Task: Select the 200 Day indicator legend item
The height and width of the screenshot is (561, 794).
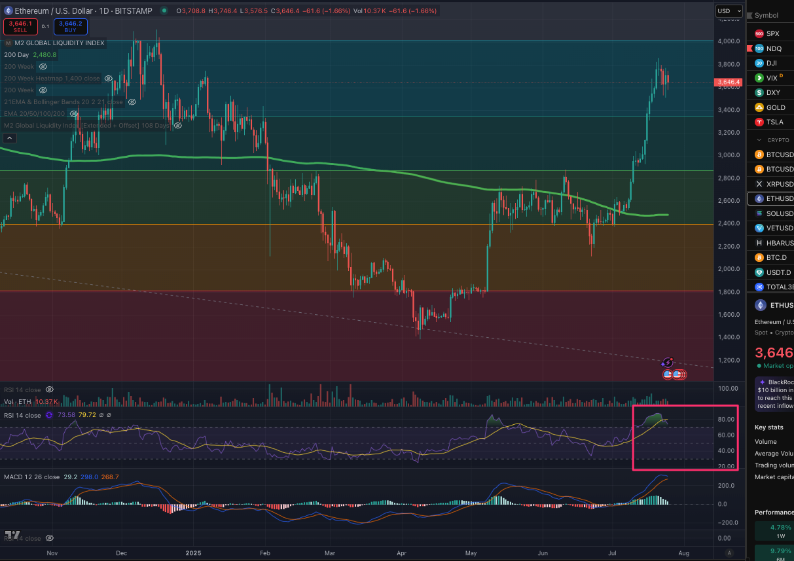Action: click(x=16, y=55)
